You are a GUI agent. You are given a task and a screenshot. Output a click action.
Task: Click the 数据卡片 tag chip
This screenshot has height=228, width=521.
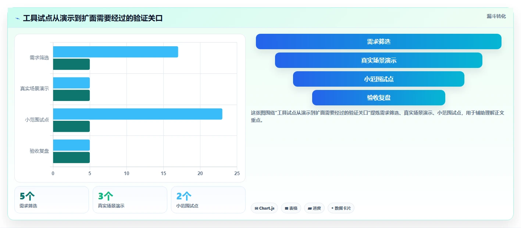[341, 208]
